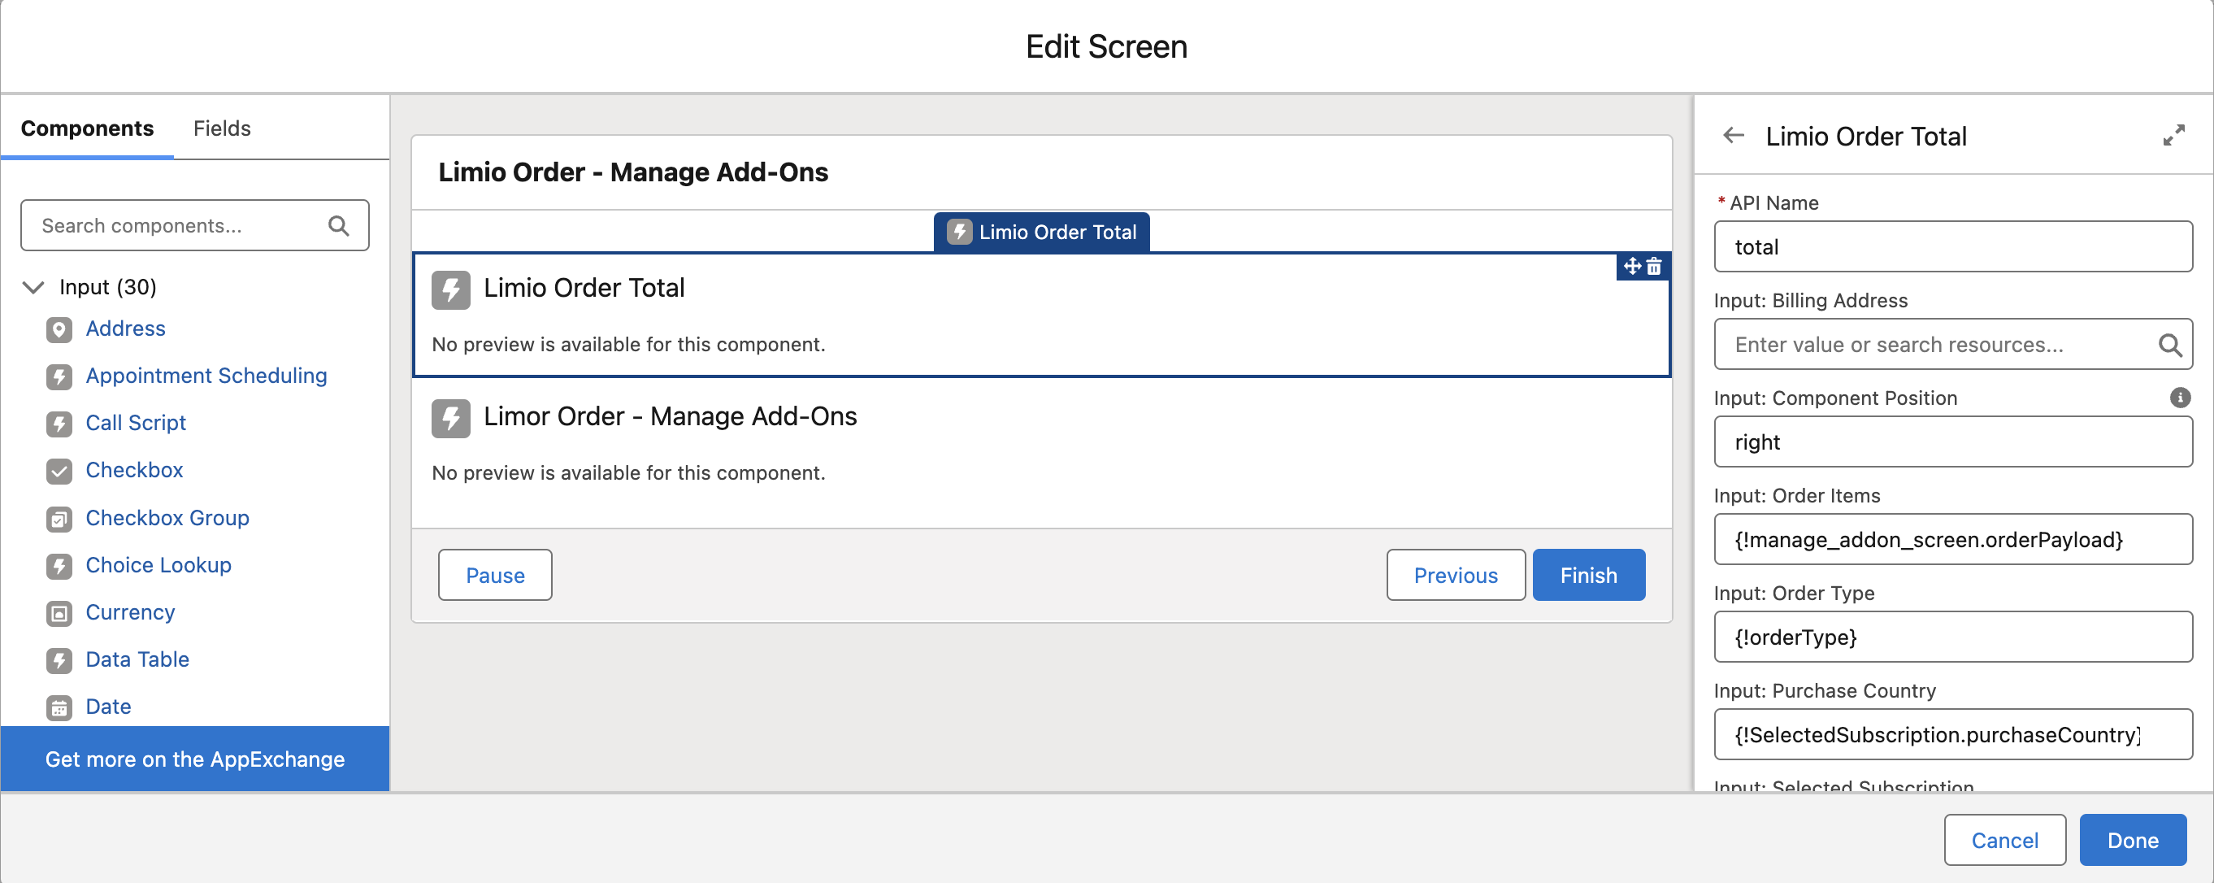Viewport: 2214px width, 883px height.
Task: Click the magnifier in the components search box
Action: (339, 225)
